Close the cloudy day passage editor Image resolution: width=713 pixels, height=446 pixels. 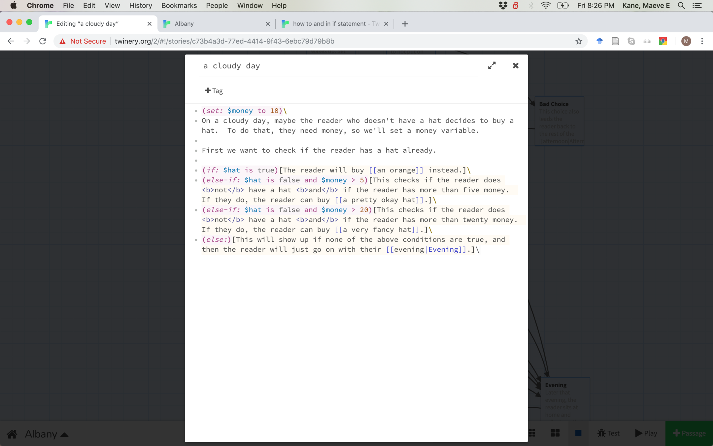coord(516,65)
